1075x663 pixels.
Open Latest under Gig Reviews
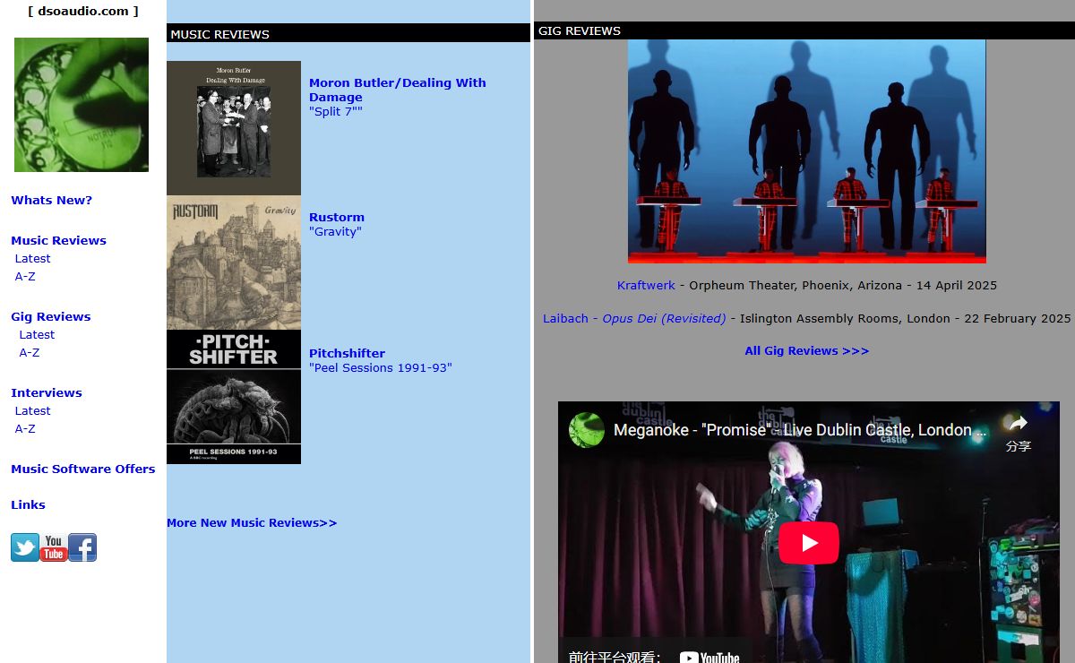(x=37, y=334)
